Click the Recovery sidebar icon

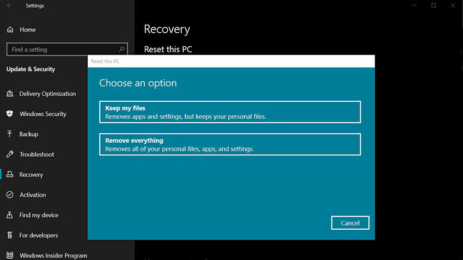point(10,174)
